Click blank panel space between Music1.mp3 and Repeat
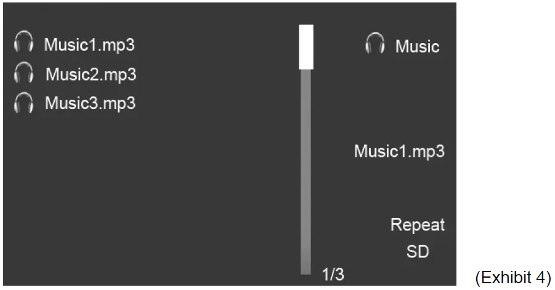The height and width of the screenshot is (290, 555). pos(400,188)
